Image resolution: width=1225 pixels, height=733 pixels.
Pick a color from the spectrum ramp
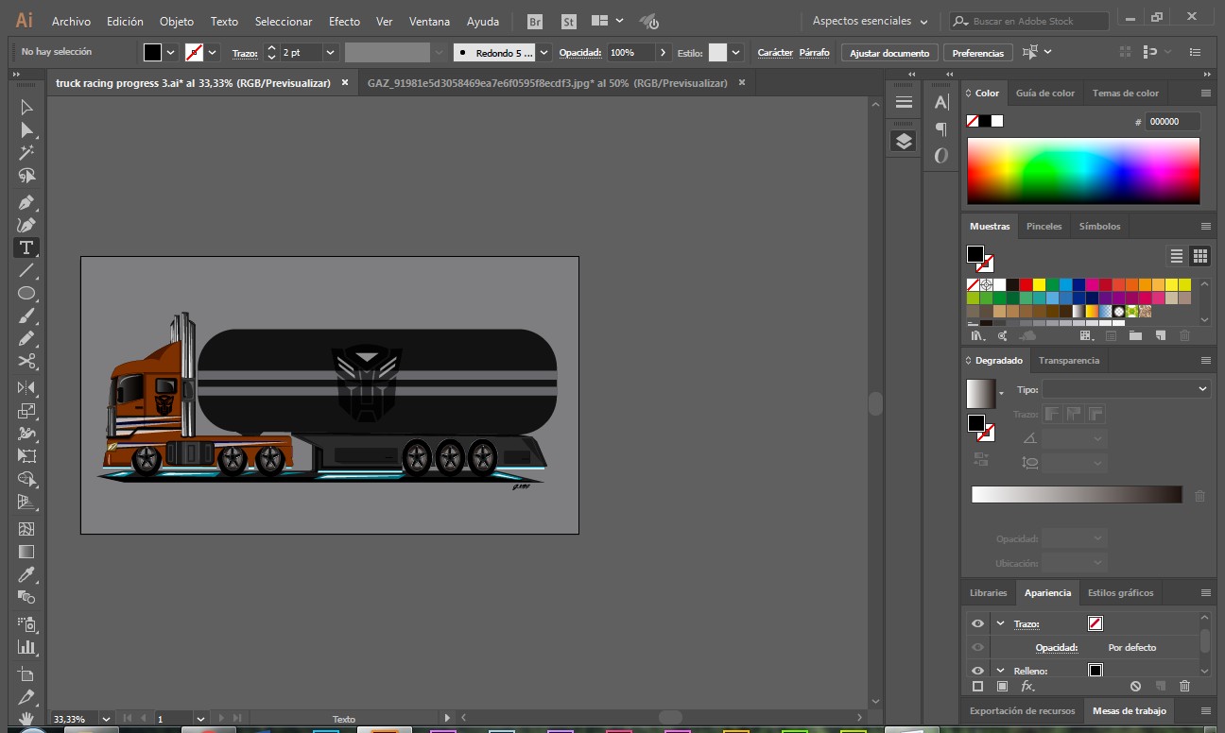[1083, 171]
